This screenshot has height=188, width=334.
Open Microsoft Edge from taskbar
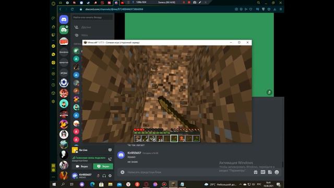[92, 184]
